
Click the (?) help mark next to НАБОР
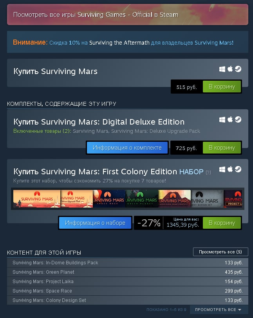click(x=208, y=172)
